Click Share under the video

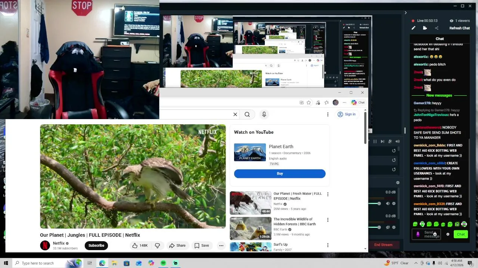pyautogui.click(x=177, y=245)
